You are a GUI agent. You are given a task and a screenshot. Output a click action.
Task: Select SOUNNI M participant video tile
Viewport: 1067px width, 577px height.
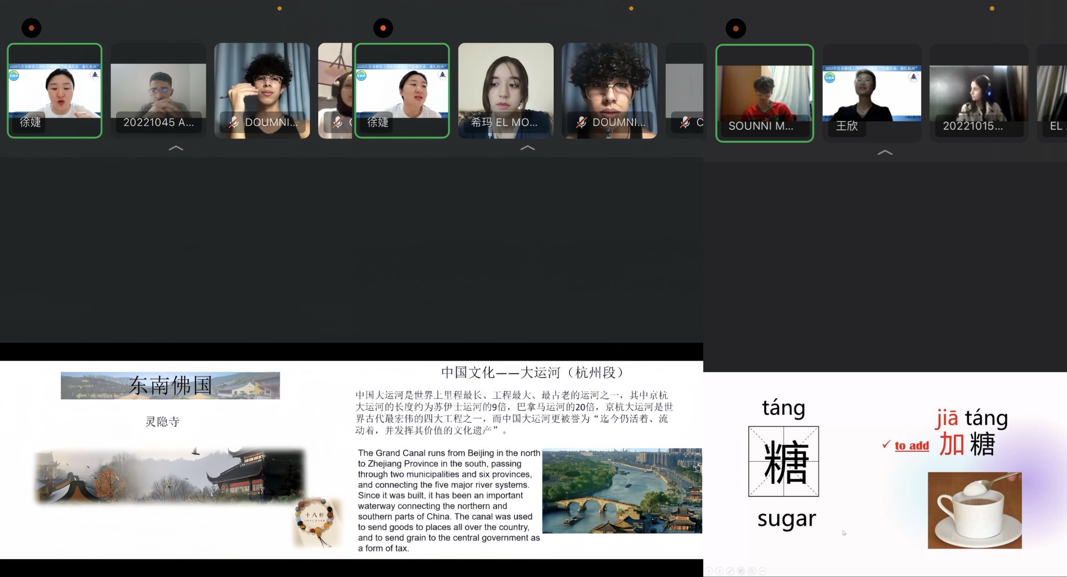(x=764, y=93)
